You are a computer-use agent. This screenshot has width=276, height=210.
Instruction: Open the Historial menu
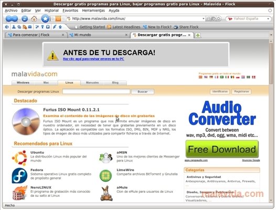point(51,10)
